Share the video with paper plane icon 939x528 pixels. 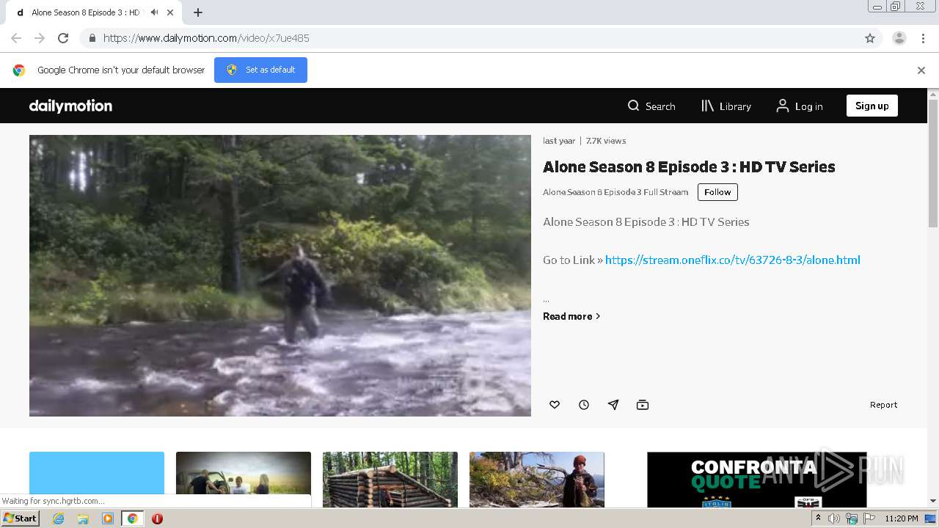[613, 405]
